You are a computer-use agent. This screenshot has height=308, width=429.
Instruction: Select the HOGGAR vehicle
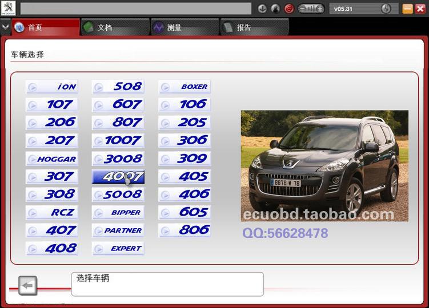(x=52, y=159)
